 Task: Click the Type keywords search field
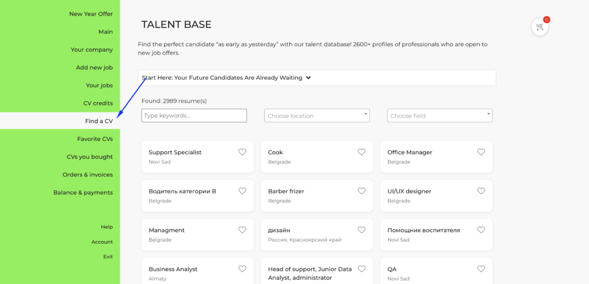tap(194, 116)
